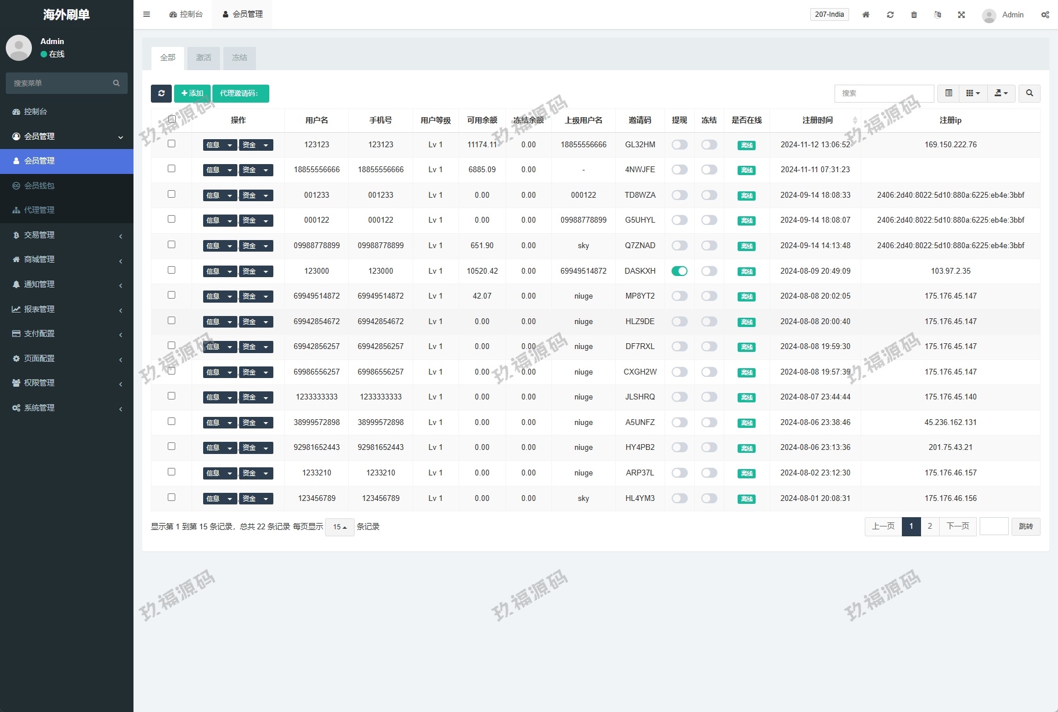Click the trash icon in top bar
Viewport: 1058px width, 712px height.
click(913, 14)
